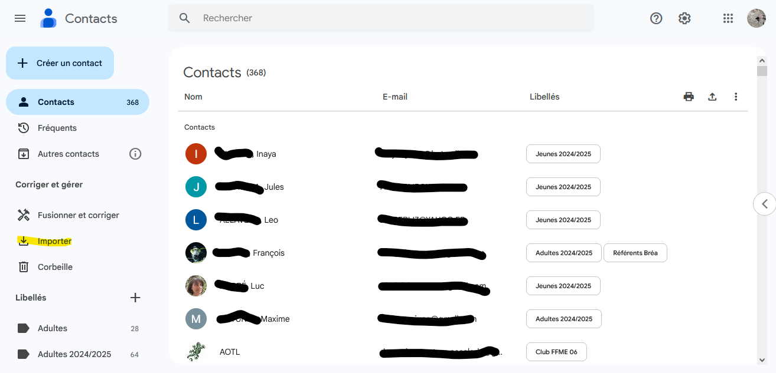
Task: Open the Adultes 2024/2025 label
Action: coord(74,354)
